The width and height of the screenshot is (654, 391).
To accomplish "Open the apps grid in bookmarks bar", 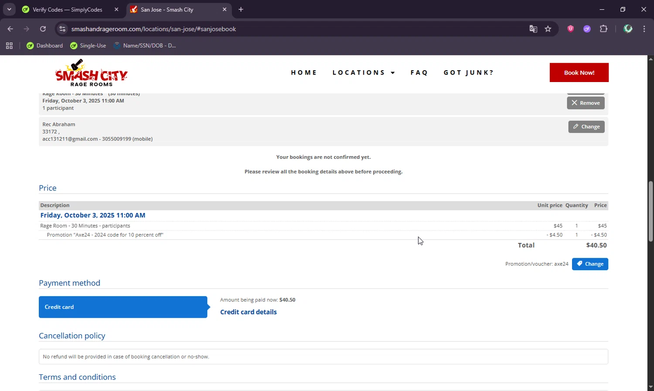I will (x=9, y=45).
